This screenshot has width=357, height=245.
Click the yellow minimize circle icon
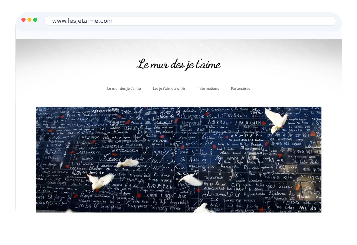pyautogui.click(x=30, y=20)
